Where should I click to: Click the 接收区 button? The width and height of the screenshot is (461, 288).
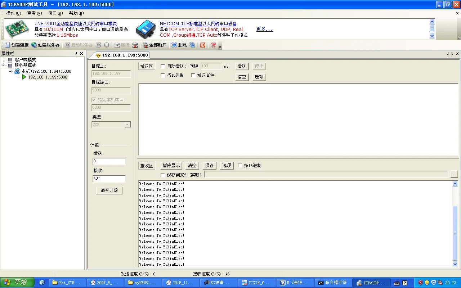(x=147, y=166)
